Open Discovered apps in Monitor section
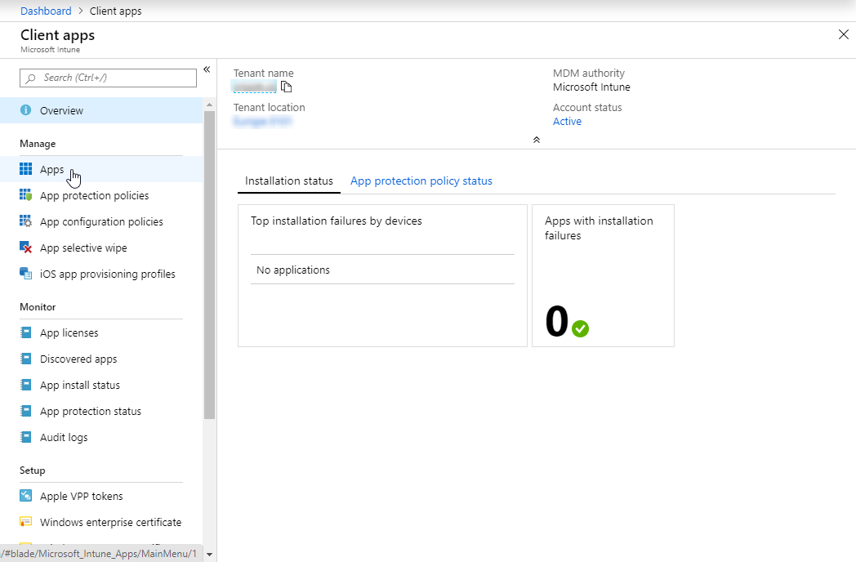The height and width of the screenshot is (562, 856). 78,359
